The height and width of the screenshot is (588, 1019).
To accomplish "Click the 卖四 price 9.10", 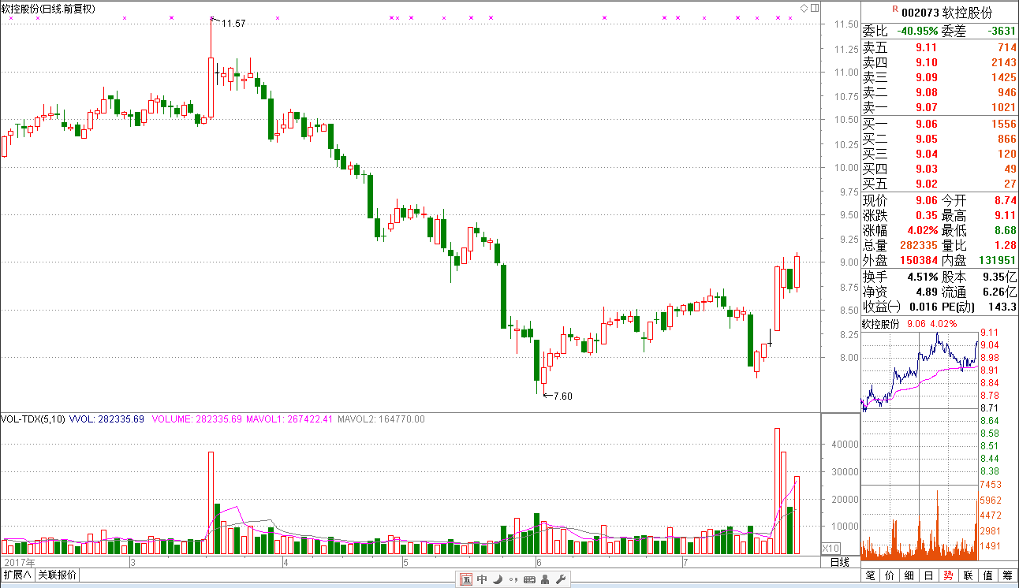I will [x=926, y=62].
